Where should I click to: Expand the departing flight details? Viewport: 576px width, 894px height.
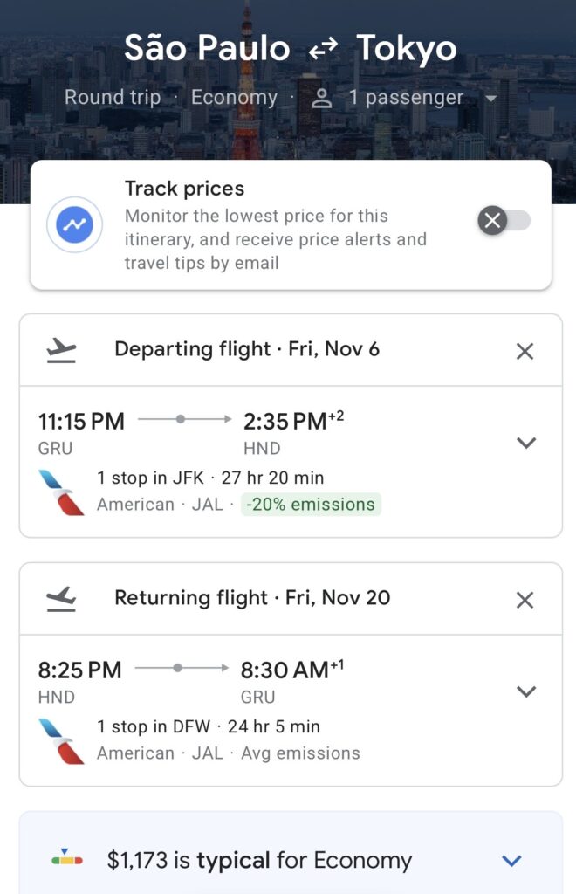tap(525, 443)
